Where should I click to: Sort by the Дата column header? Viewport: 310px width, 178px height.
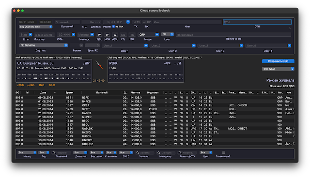pos(45,92)
